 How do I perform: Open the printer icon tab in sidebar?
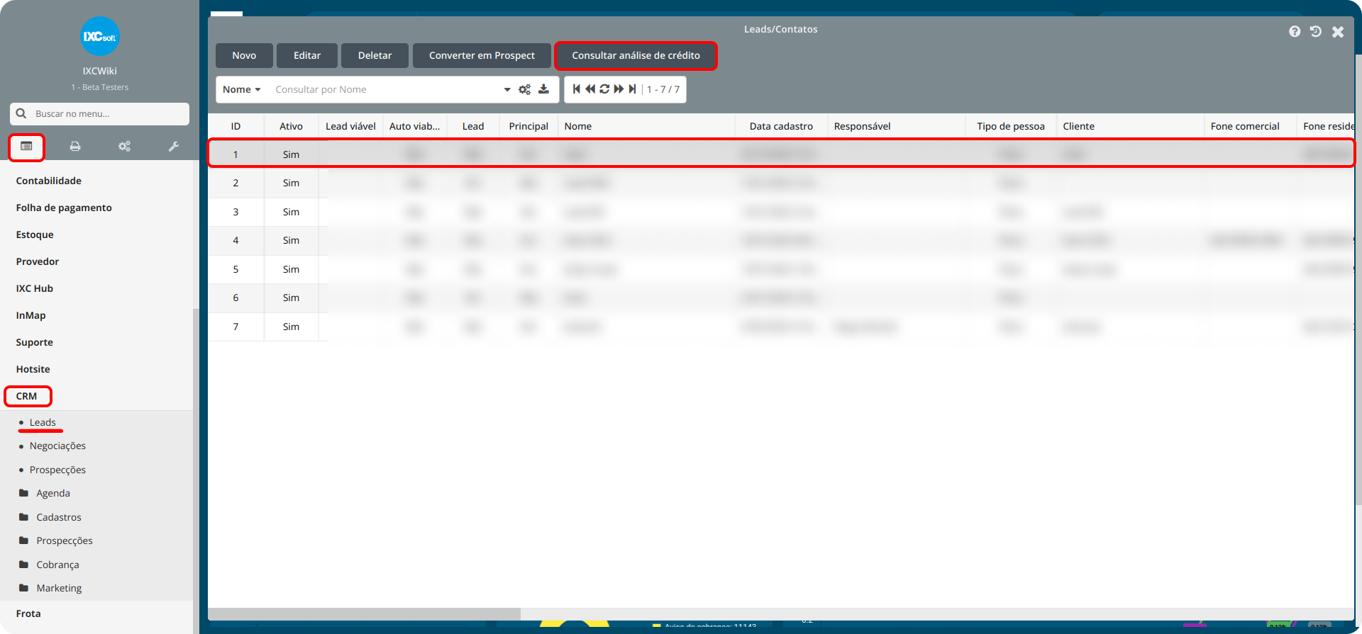(75, 146)
